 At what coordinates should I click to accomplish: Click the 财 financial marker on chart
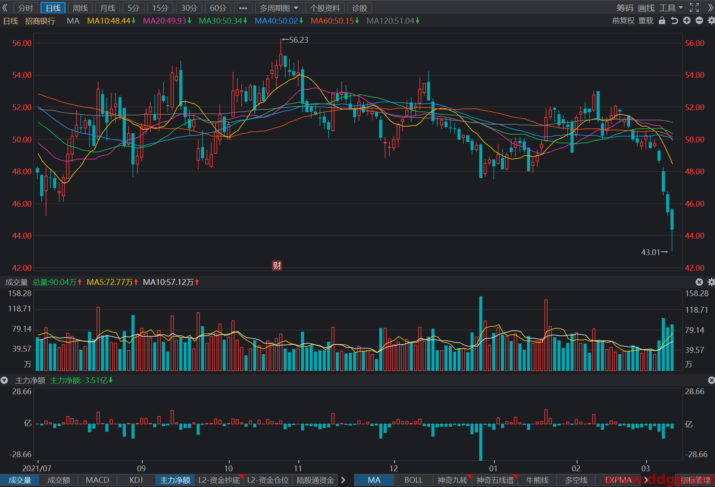click(277, 265)
